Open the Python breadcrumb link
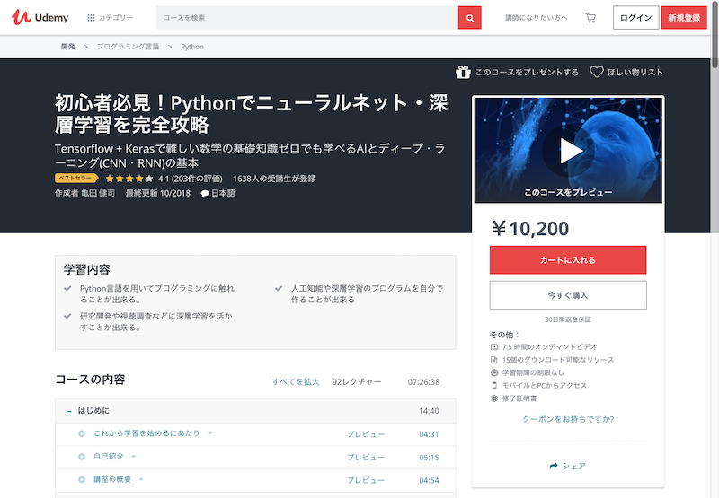This screenshot has height=498, width=719. click(x=192, y=47)
